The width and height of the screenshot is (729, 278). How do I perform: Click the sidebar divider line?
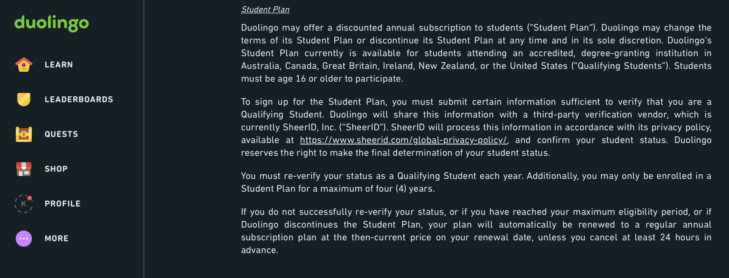pos(144,139)
